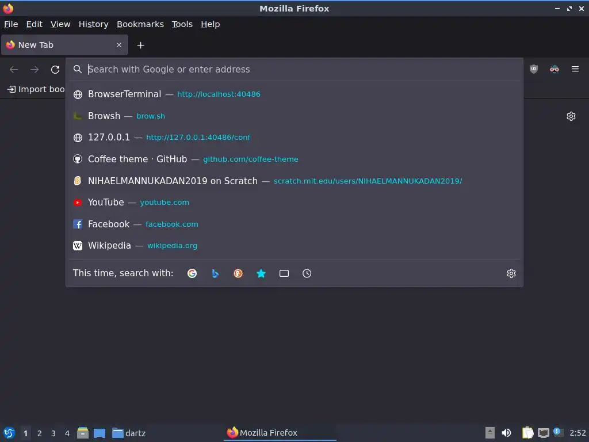Open the Lubuntu start menu icon
This screenshot has height=442, width=589.
[x=9, y=433]
